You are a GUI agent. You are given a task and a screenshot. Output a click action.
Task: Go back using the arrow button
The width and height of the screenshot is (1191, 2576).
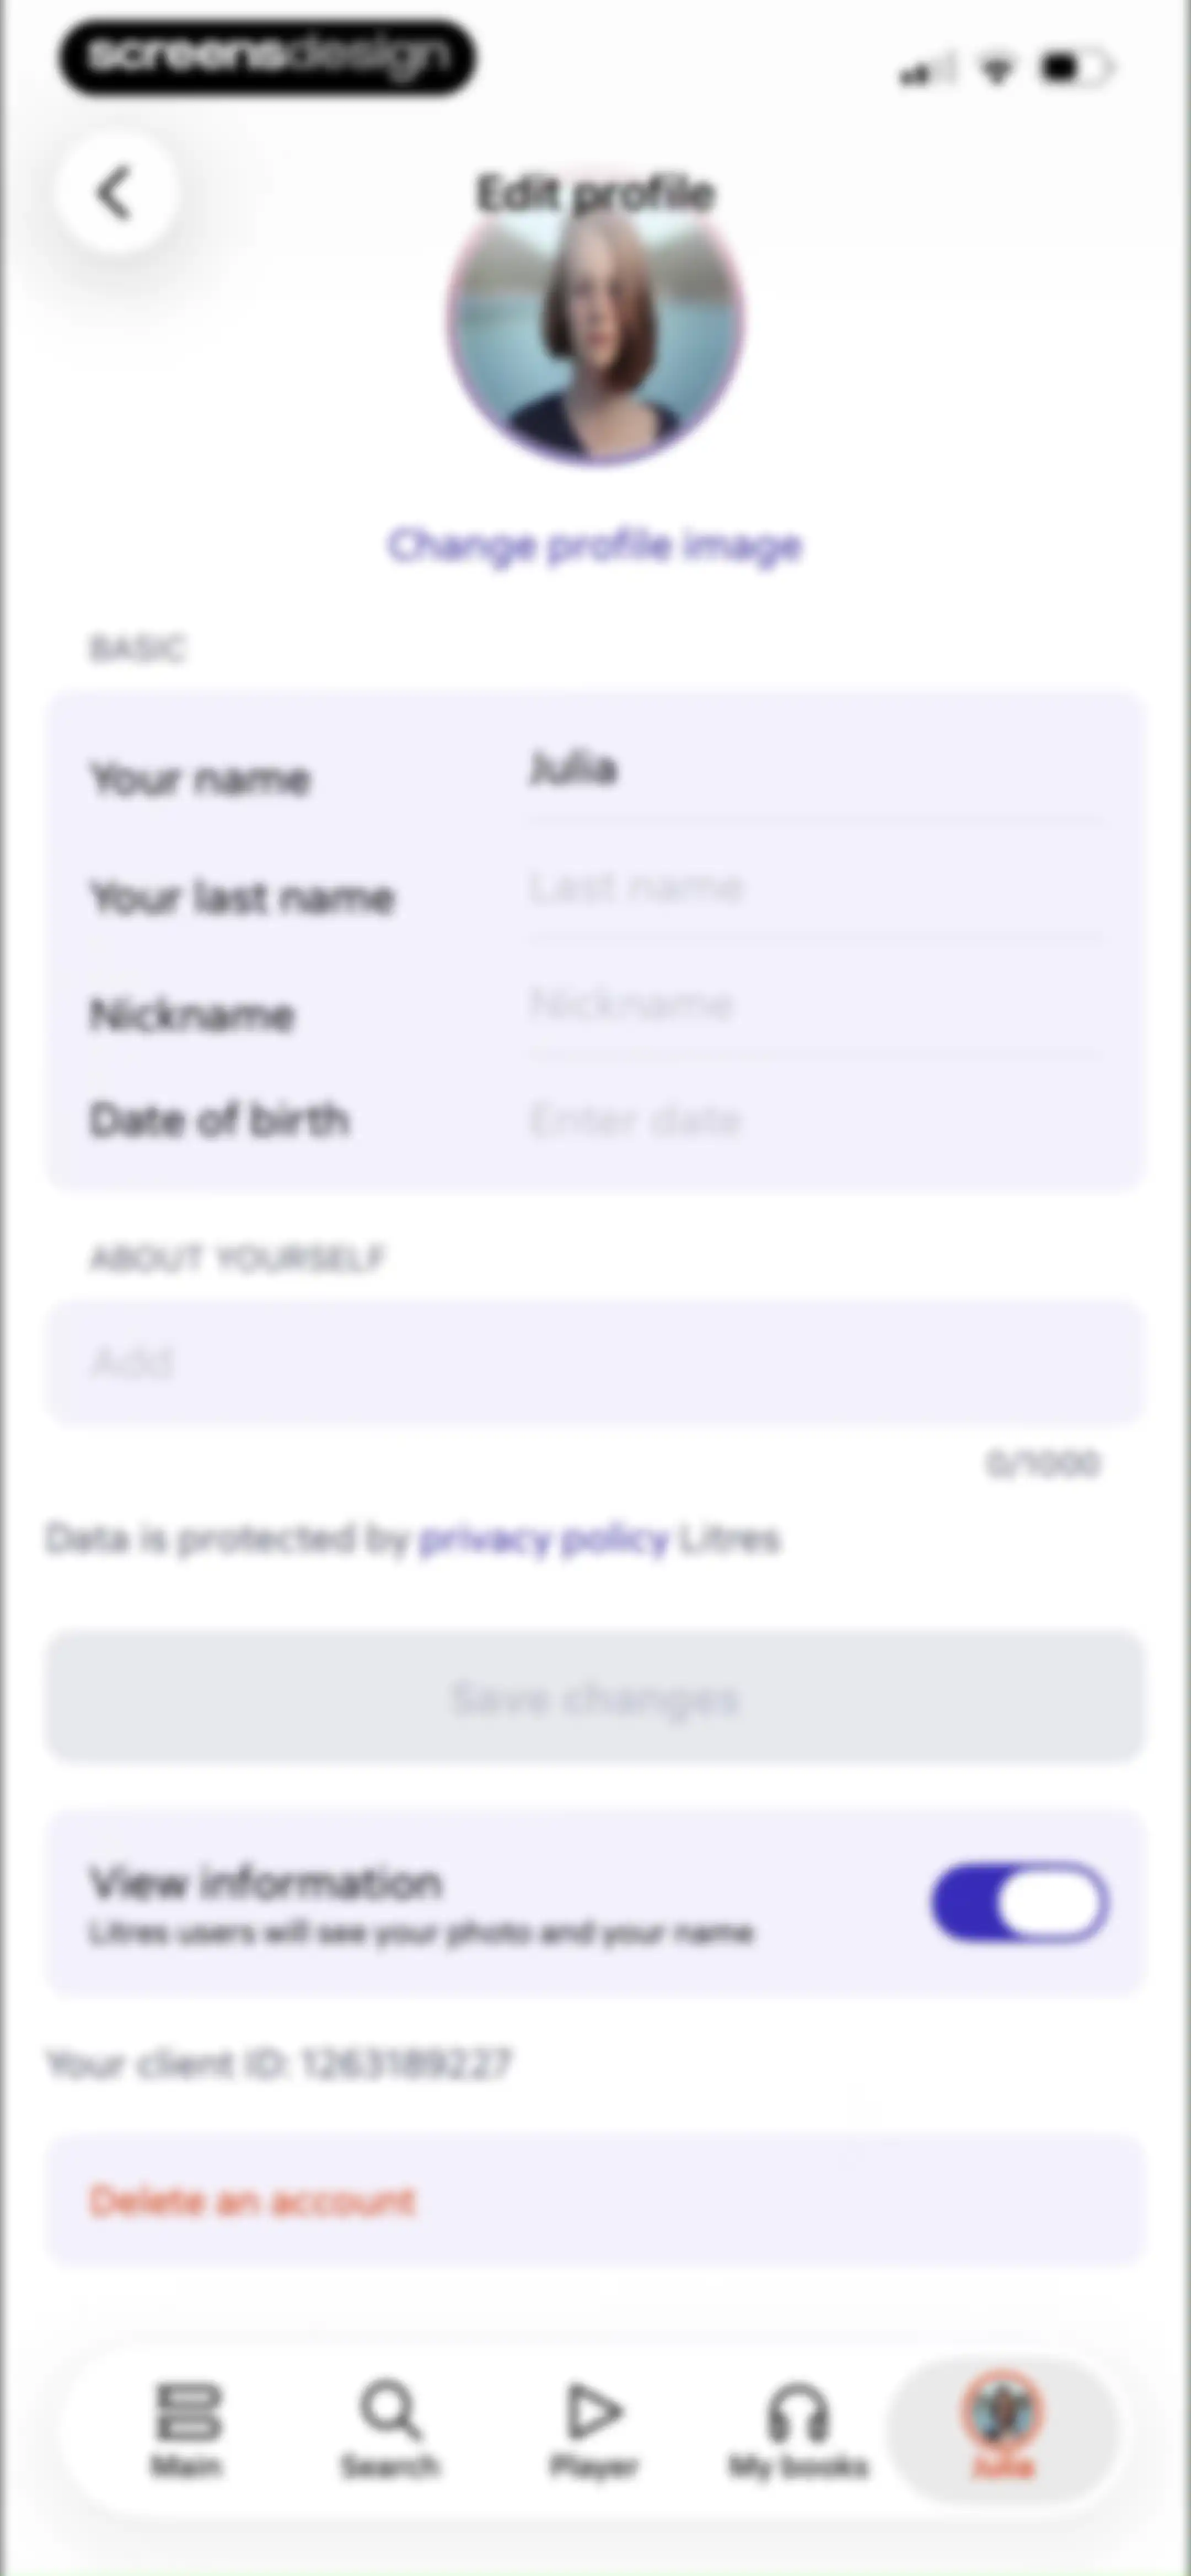pyautogui.click(x=116, y=192)
